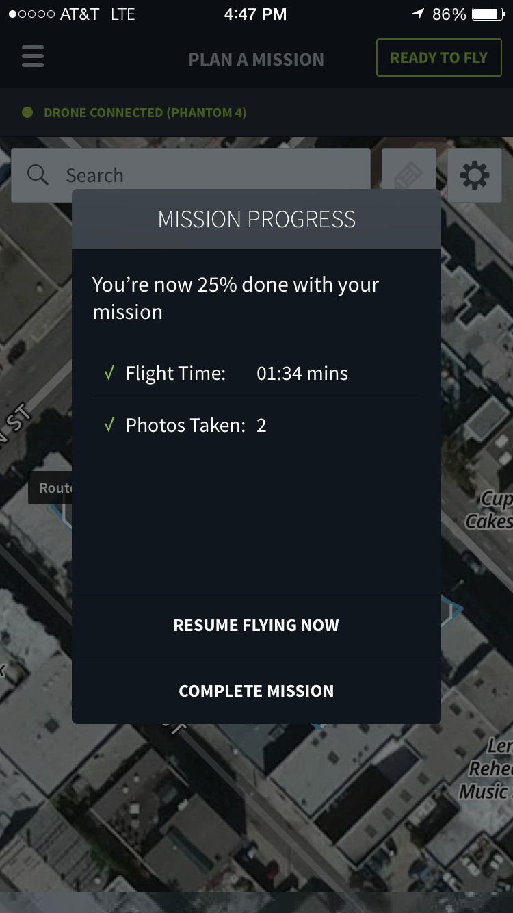Select the Photos Taken count row
Image resolution: width=513 pixels, height=913 pixels.
(x=256, y=425)
